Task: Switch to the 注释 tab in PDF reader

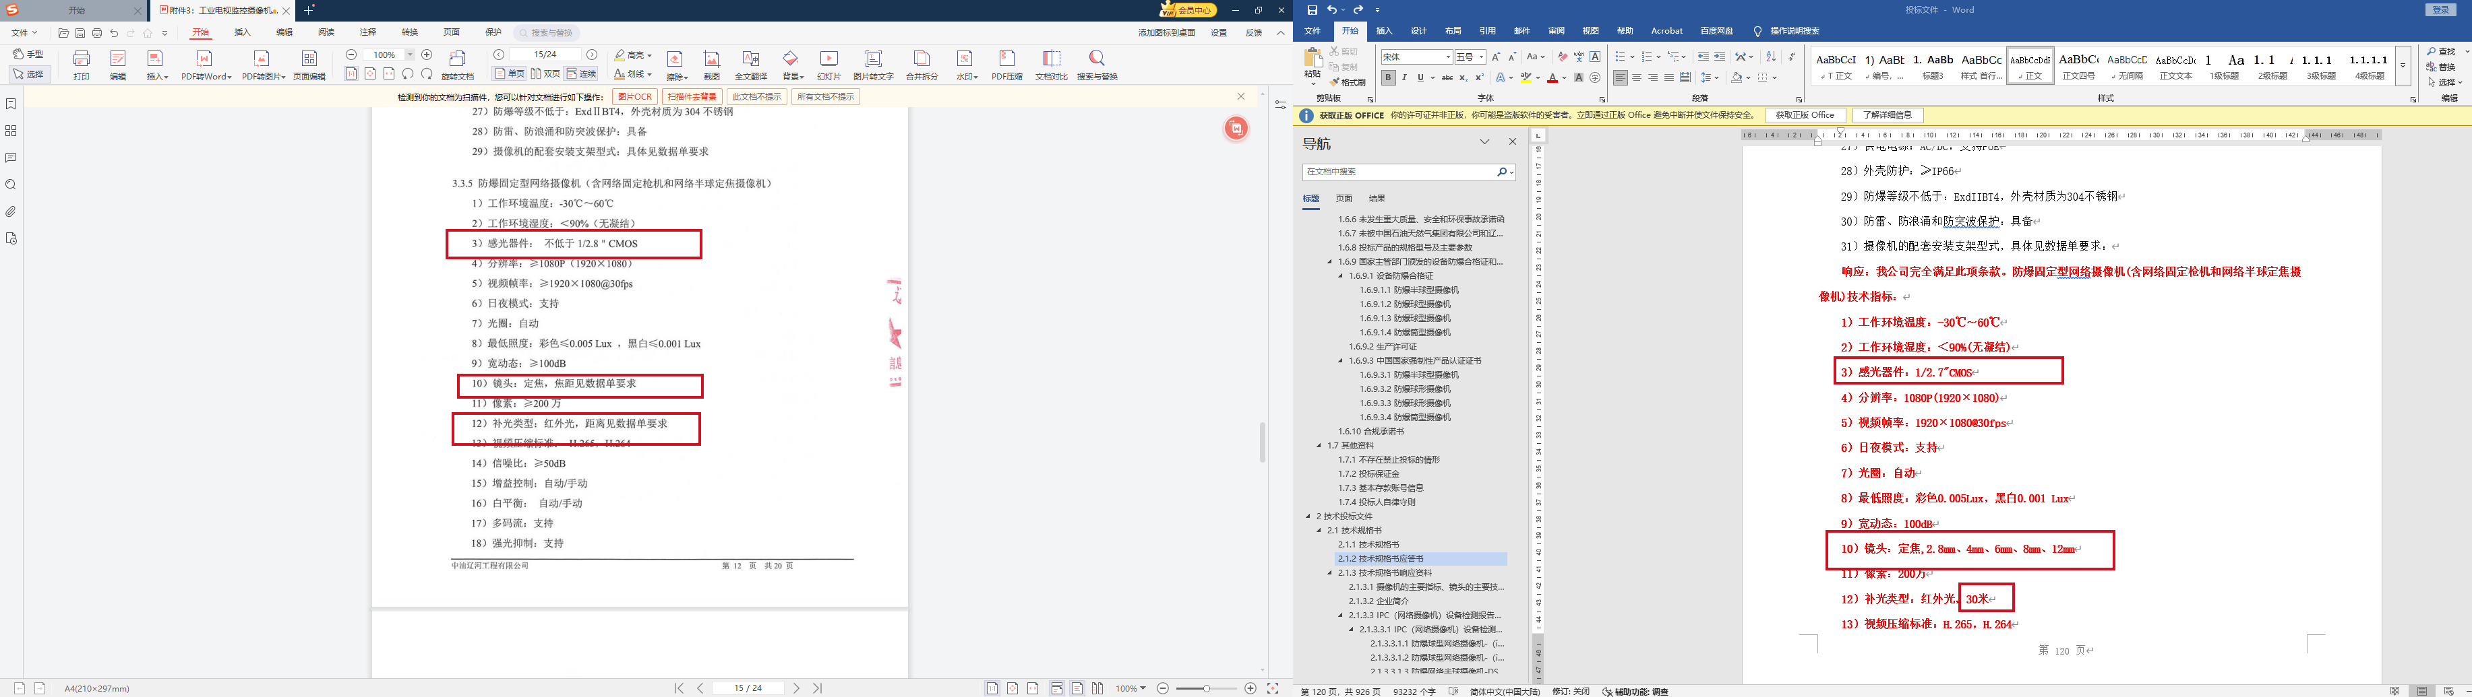Action: [367, 32]
